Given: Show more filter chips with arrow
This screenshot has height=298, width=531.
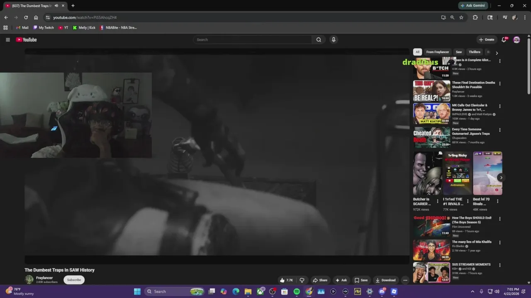Looking at the screenshot, I should [497, 53].
